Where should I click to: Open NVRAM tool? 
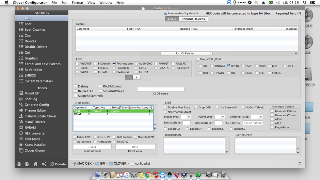(30, 127)
